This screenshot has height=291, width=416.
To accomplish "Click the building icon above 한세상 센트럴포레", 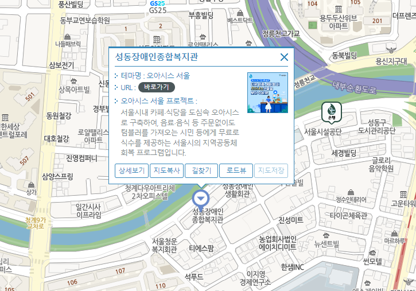I will (x=5, y=118).
